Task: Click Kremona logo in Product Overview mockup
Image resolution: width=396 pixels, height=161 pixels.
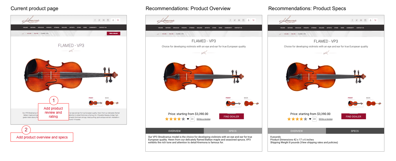Action: pyautogui.click(x=166, y=20)
